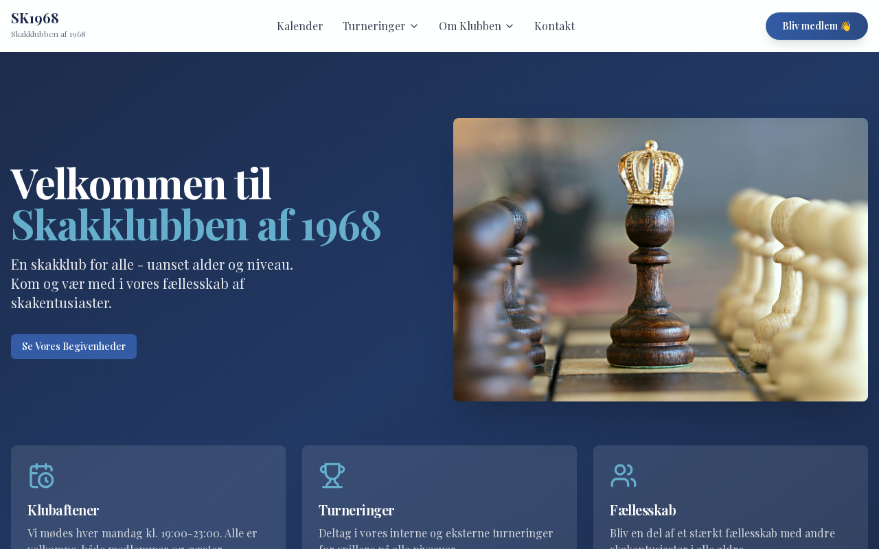The image size is (879, 549).
Task: Click the Skakklubben af 1968 subtitle under logo
Action: click(48, 34)
